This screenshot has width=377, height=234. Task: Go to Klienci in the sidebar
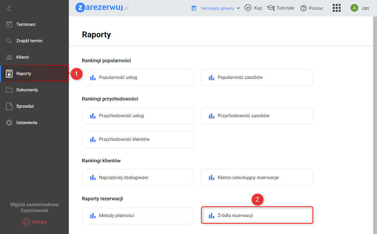pos(34,57)
